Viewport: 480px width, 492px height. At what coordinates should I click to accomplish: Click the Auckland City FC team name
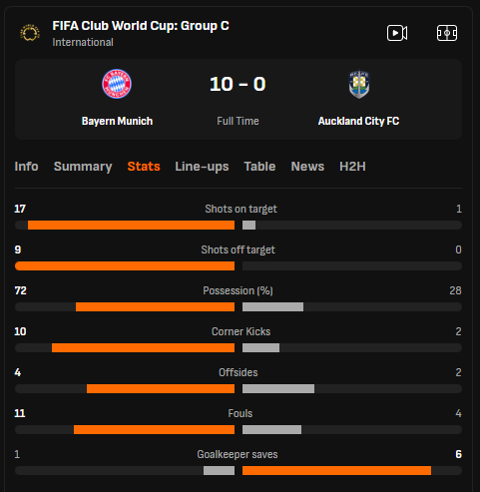click(x=358, y=121)
